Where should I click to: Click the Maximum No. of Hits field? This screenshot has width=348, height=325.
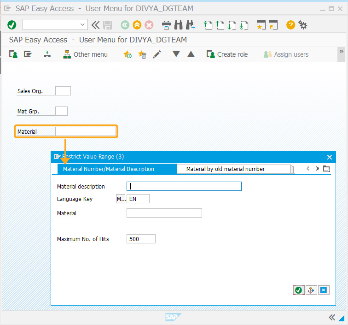pos(141,239)
